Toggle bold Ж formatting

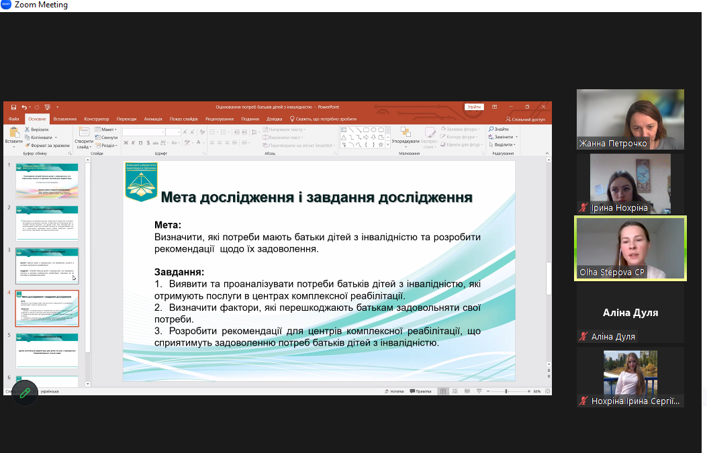(x=126, y=143)
